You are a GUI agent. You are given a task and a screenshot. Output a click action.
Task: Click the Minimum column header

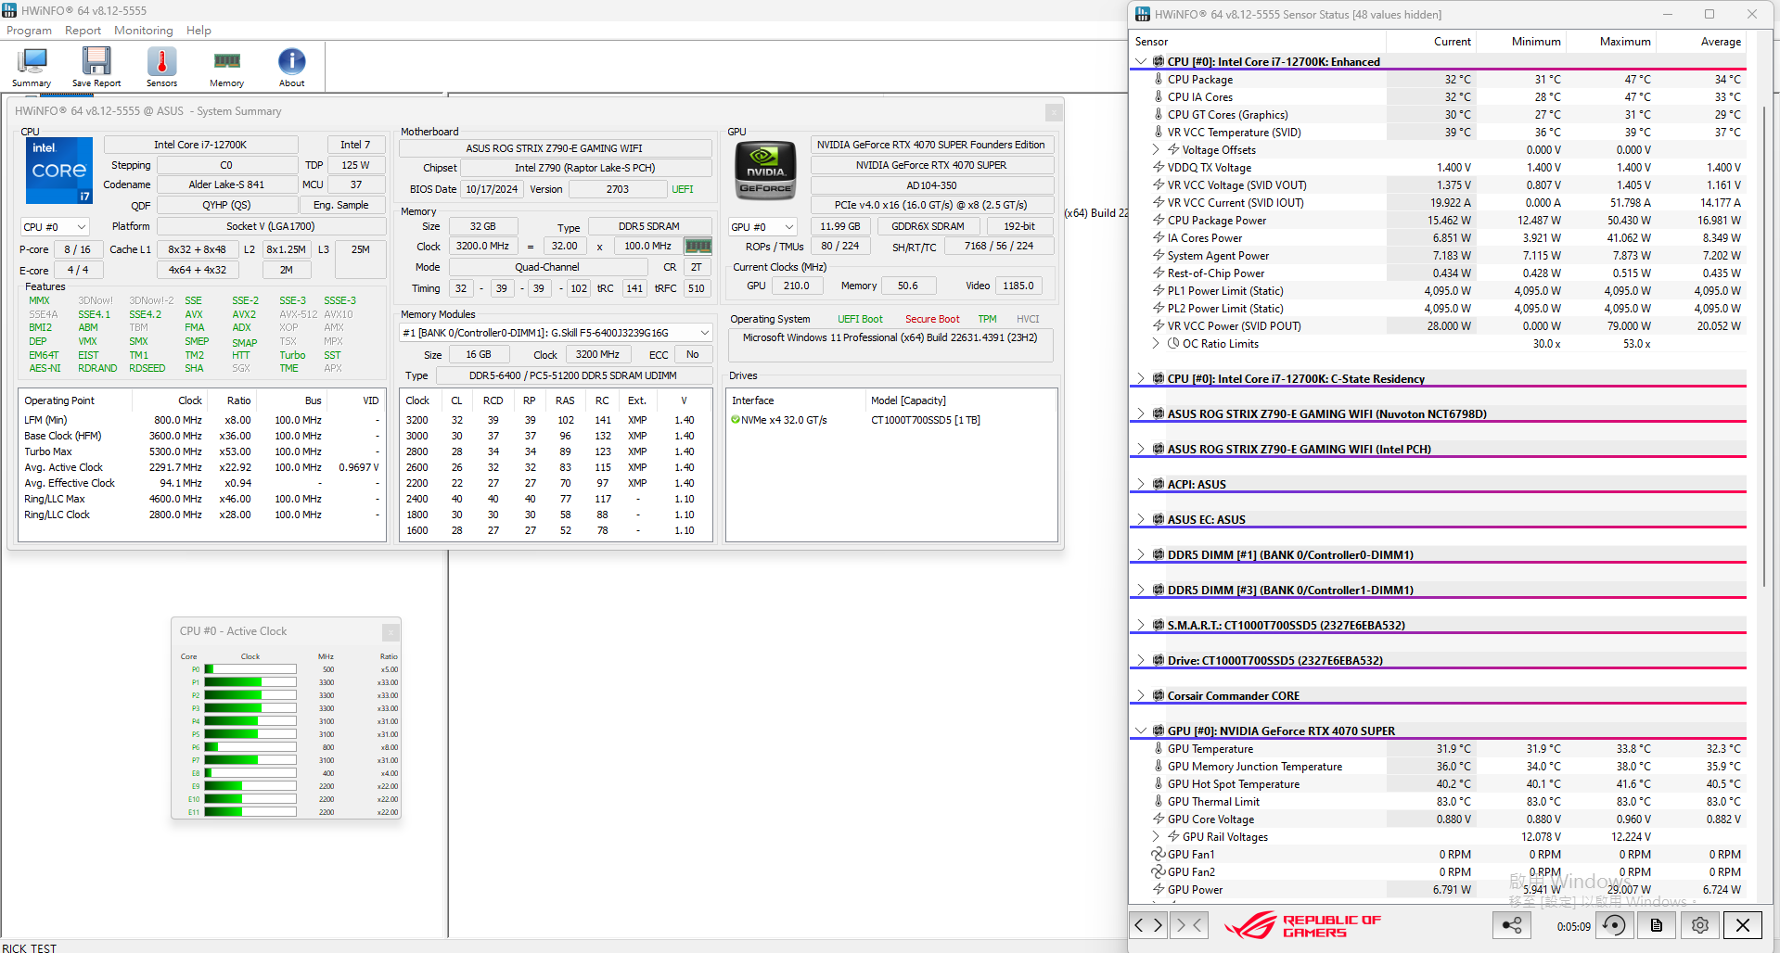tap(1521, 42)
